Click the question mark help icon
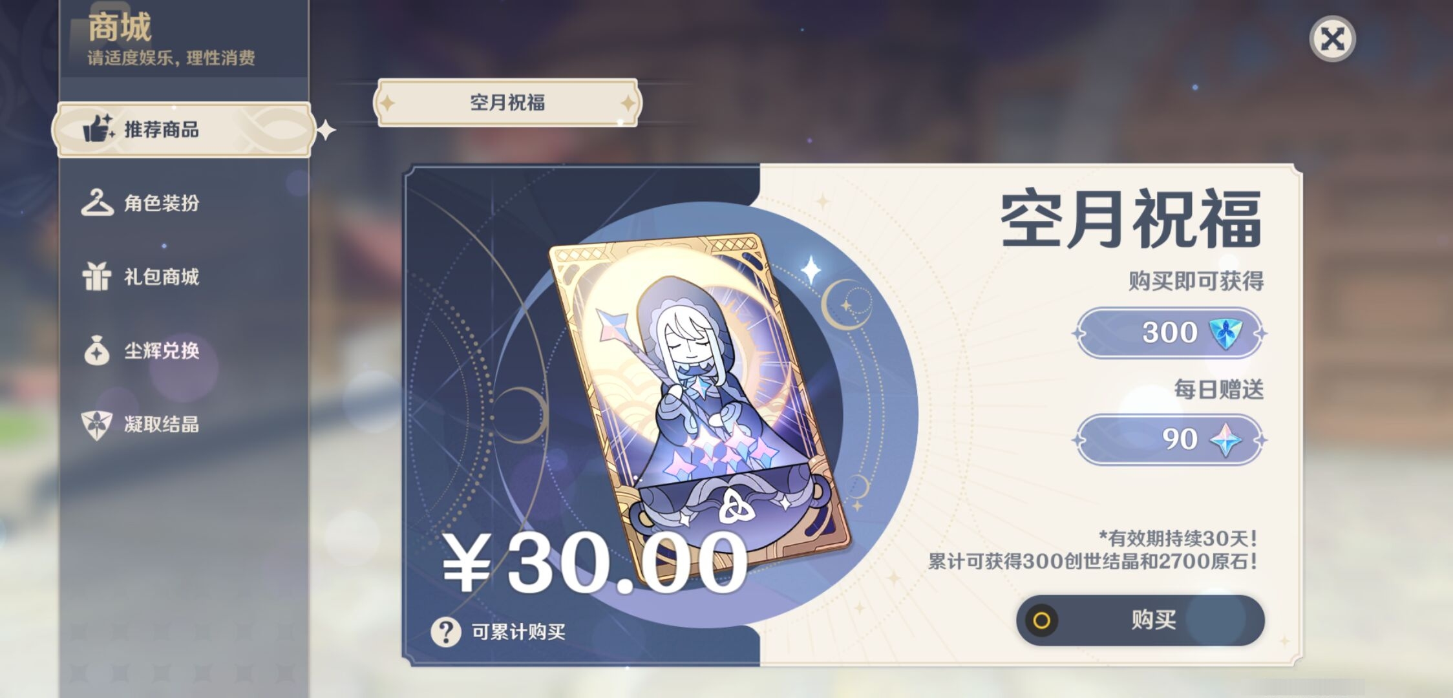 446,631
